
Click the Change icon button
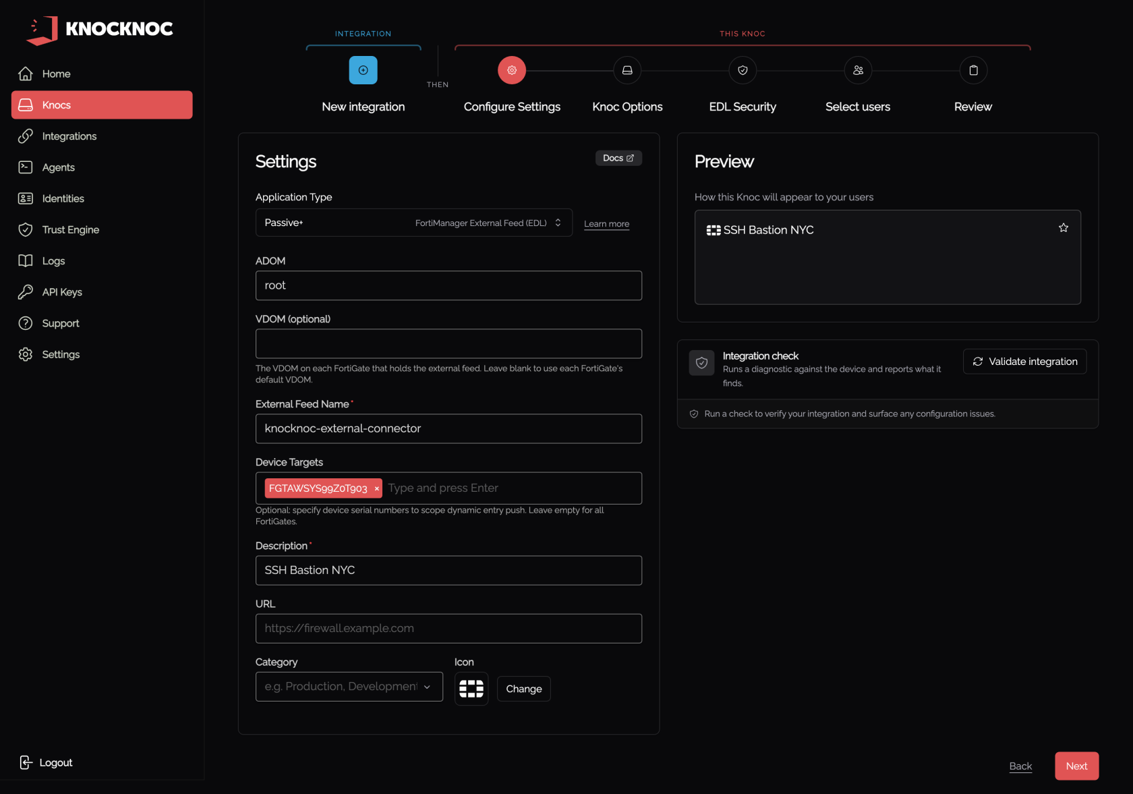tap(524, 689)
